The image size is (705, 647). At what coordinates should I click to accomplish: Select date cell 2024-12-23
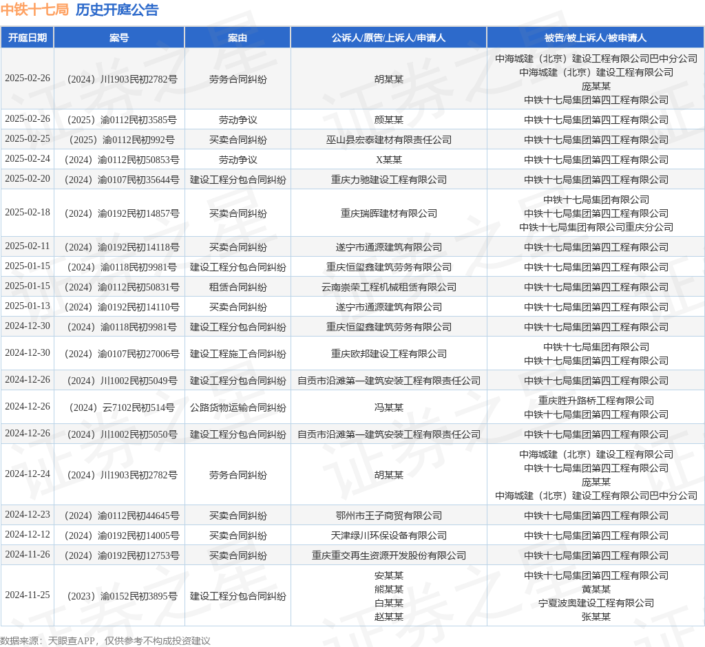pyautogui.click(x=28, y=514)
